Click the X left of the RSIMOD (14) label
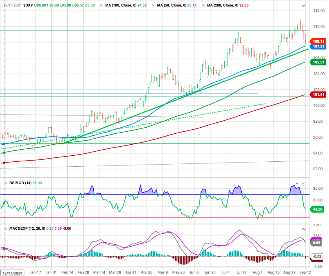 point(5,183)
